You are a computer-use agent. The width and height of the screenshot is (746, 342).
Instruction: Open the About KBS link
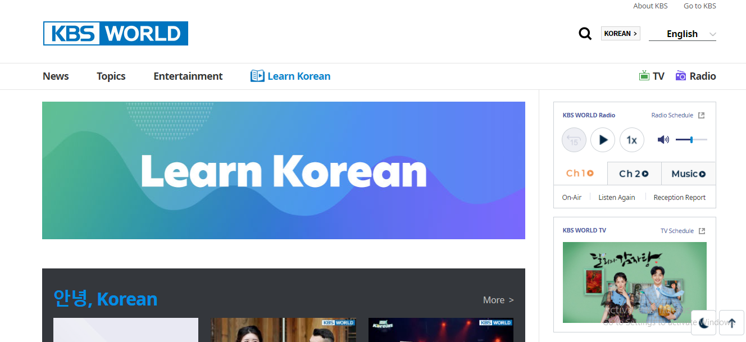coord(651,6)
